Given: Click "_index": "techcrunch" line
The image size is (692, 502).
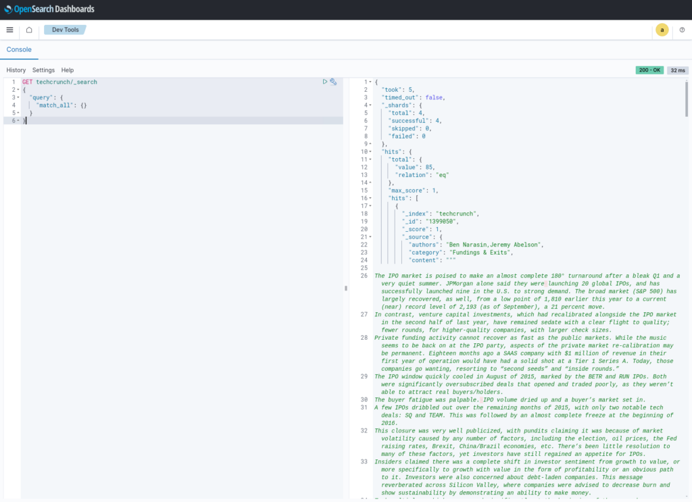Looking at the screenshot, I should coord(441,214).
